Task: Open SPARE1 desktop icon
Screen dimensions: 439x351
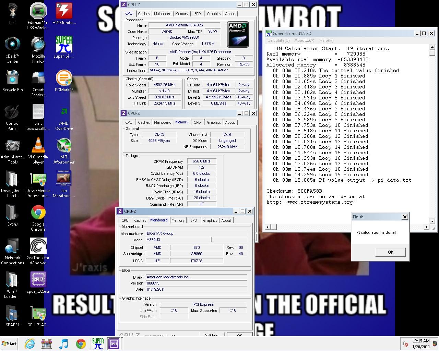Action: (x=12, y=316)
